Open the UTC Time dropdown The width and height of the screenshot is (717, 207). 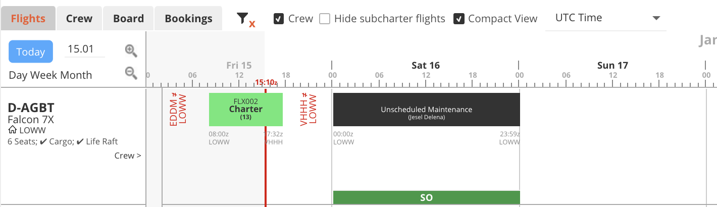click(x=606, y=18)
